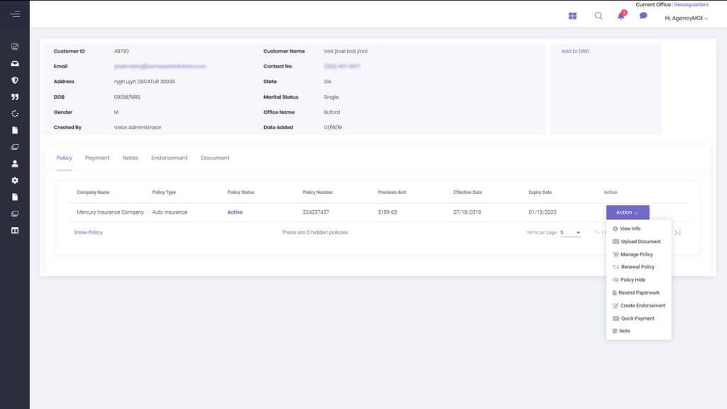Screen dimensions: 727x409
Task: Click the Show Policy link
Action: pos(88,232)
